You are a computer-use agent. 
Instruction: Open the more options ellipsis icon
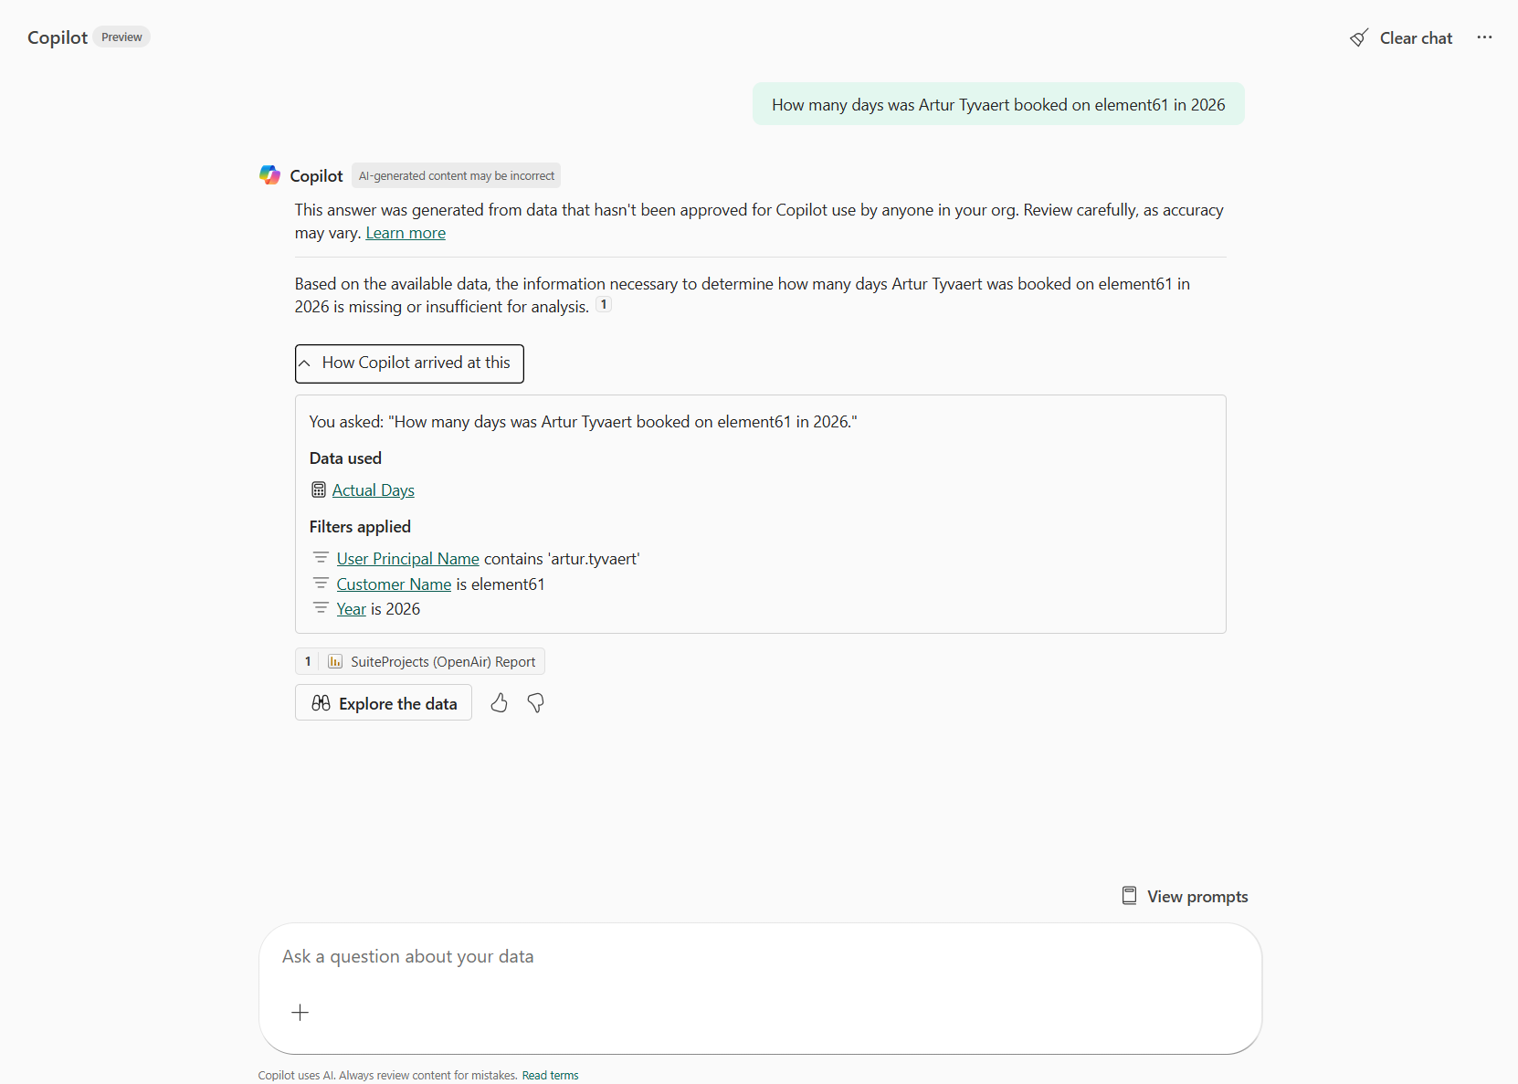tap(1485, 37)
